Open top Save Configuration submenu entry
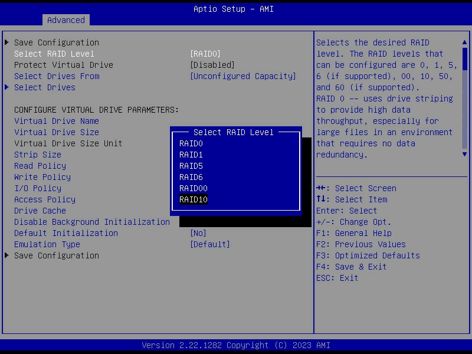 pos(57,42)
